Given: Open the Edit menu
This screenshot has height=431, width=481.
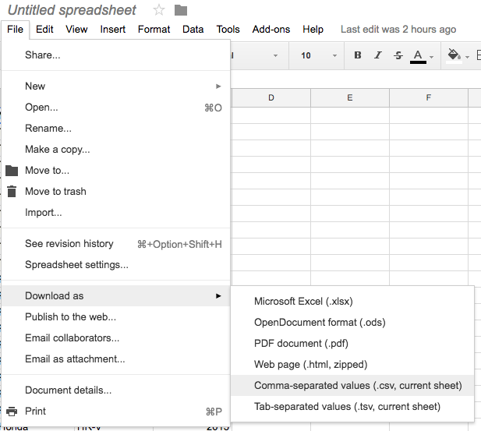Looking at the screenshot, I should click(44, 30).
